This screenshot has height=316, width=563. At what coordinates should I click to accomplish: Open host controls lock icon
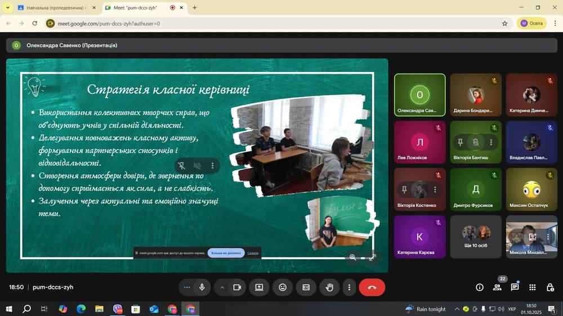(x=550, y=287)
